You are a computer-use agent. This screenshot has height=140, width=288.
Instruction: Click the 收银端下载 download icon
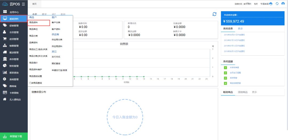(5, 136)
